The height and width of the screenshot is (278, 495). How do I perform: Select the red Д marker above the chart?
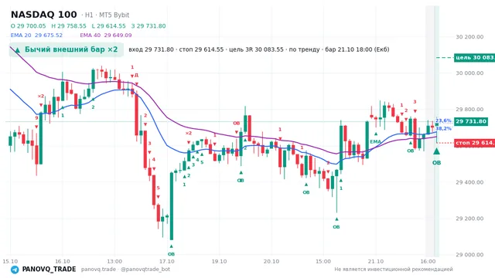click(x=136, y=76)
